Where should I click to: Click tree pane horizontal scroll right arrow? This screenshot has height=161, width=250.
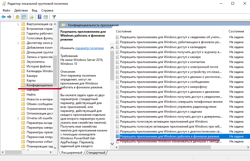50,152
